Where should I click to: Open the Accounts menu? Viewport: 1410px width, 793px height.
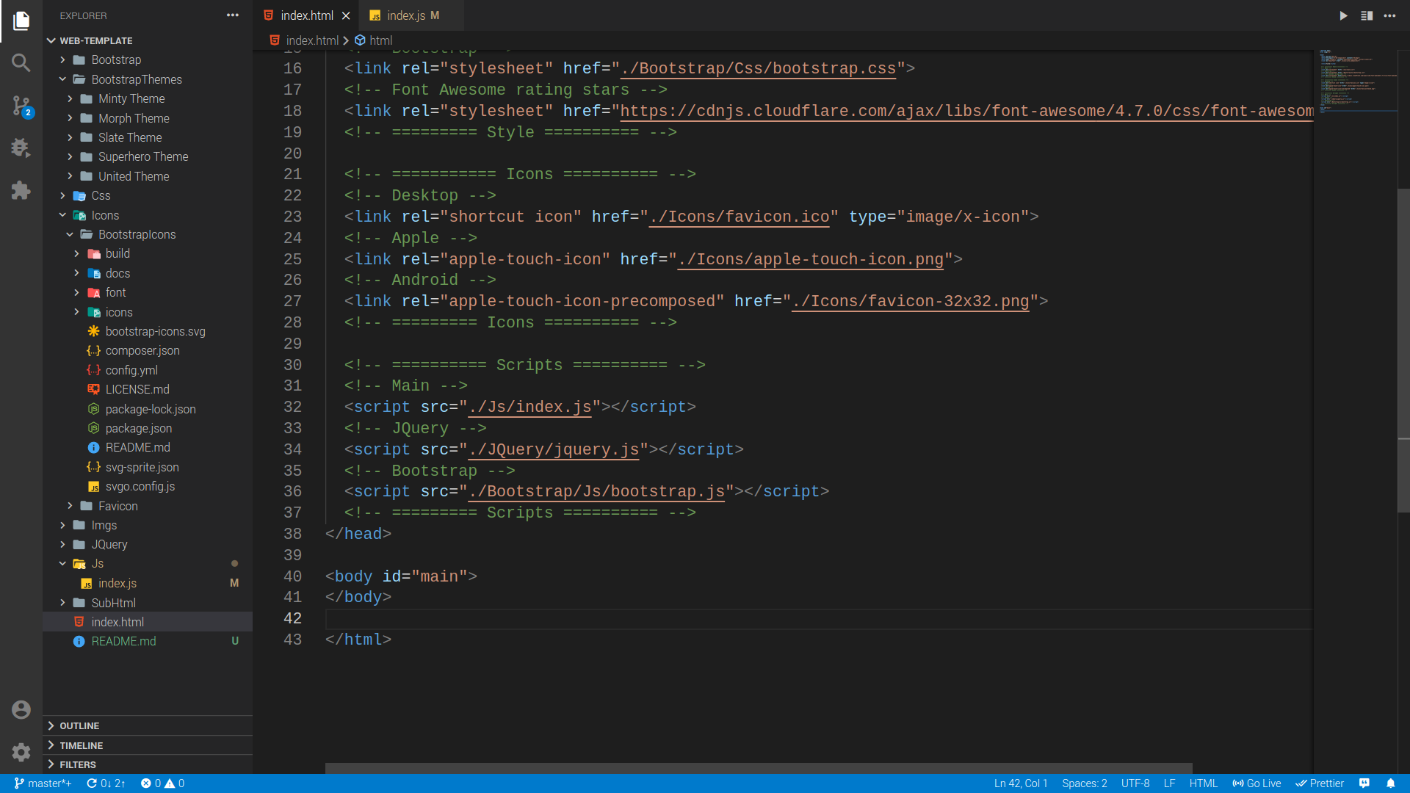[x=21, y=709]
